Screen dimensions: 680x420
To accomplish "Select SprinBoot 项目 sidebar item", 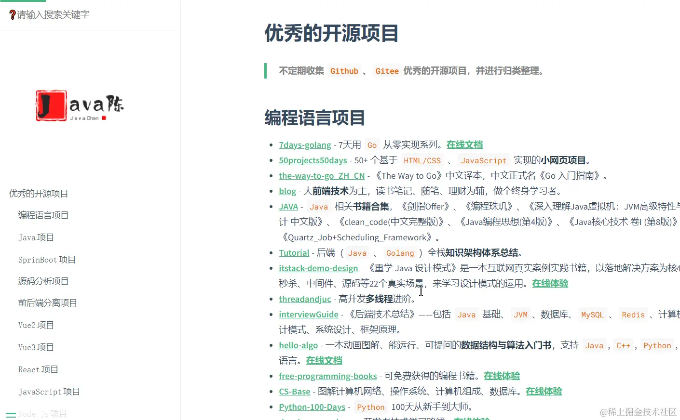I will 47,260.
